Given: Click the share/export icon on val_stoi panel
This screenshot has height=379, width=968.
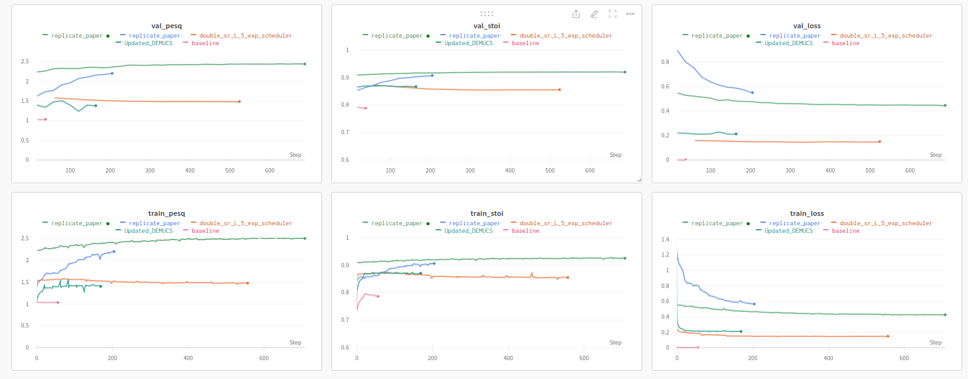Looking at the screenshot, I should pyautogui.click(x=576, y=14).
